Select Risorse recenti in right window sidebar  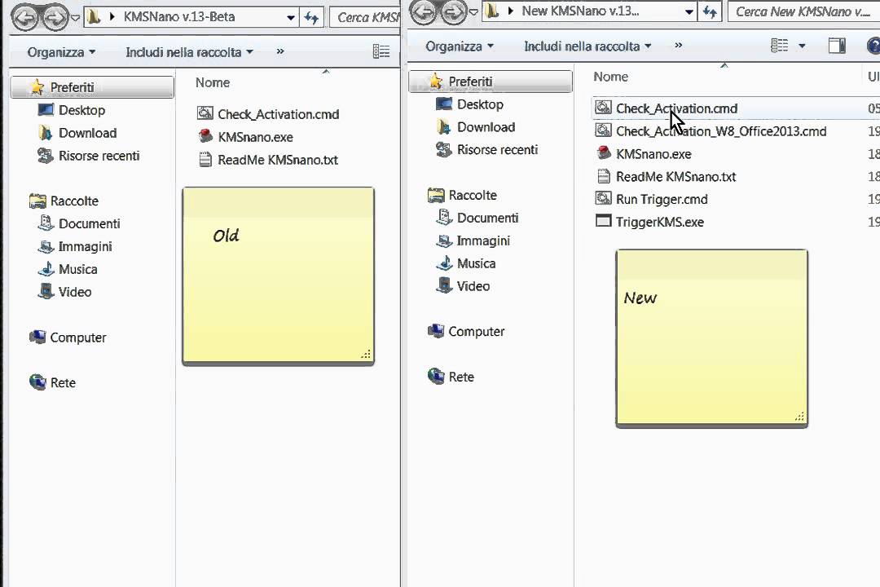pos(487,149)
